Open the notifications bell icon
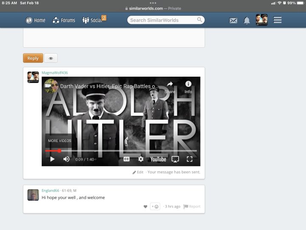 [x=246, y=20]
